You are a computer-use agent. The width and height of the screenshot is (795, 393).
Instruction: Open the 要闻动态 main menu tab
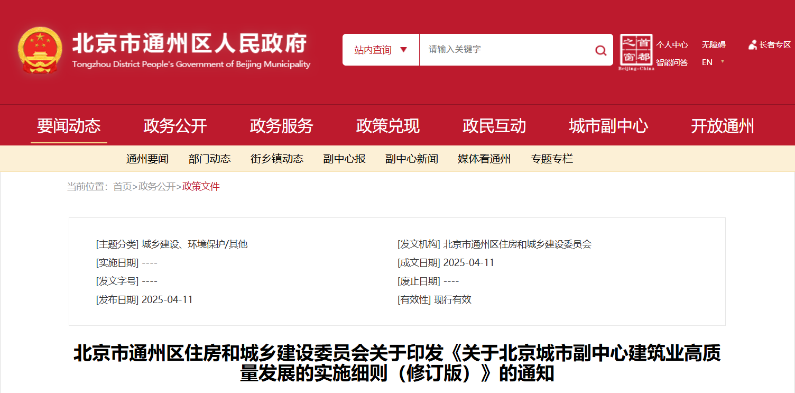click(69, 126)
